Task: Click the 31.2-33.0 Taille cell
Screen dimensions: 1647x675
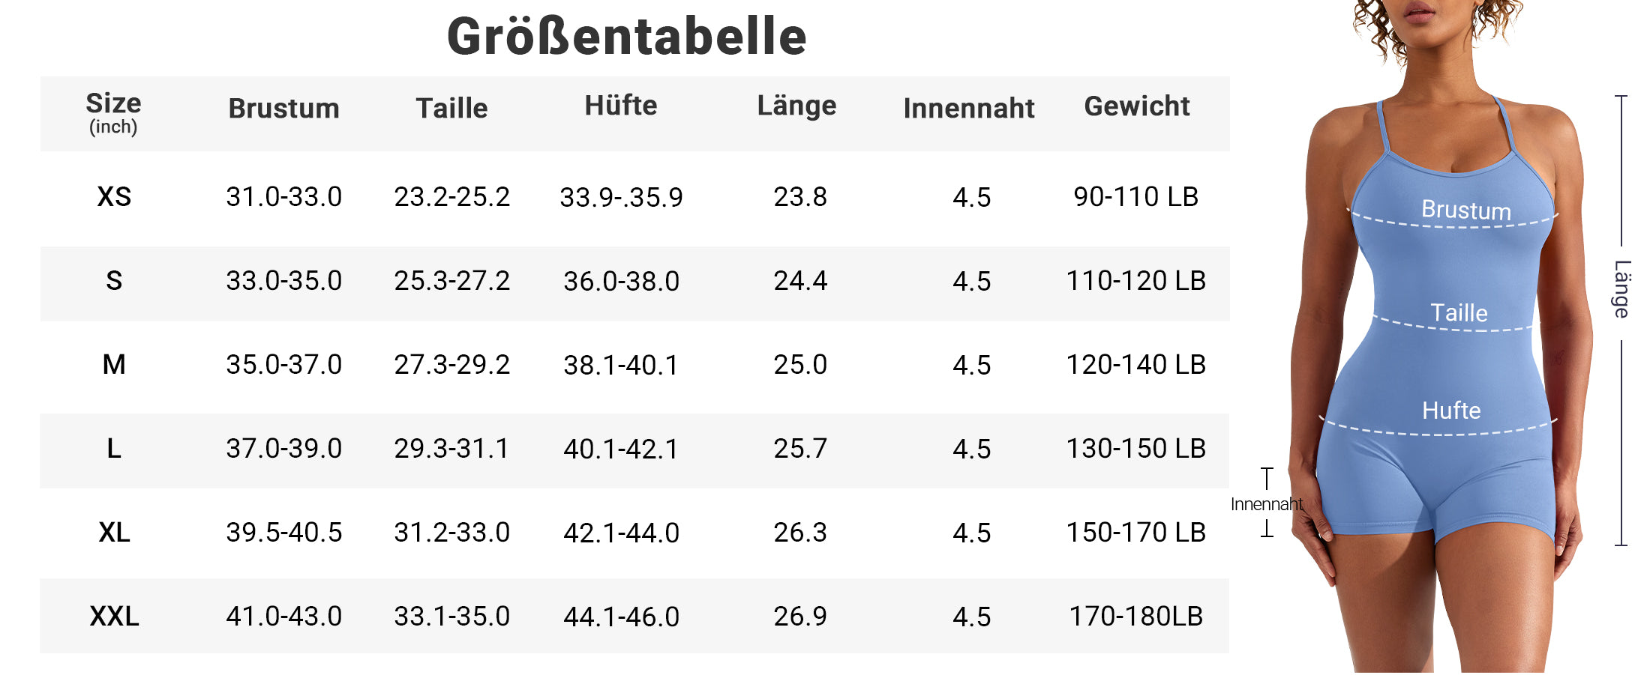Action: coord(451,533)
